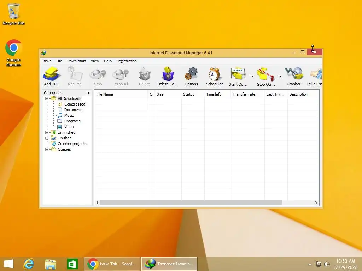Collapse the All Downloads tree node
The width and height of the screenshot is (362, 271).
(x=47, y=99)
